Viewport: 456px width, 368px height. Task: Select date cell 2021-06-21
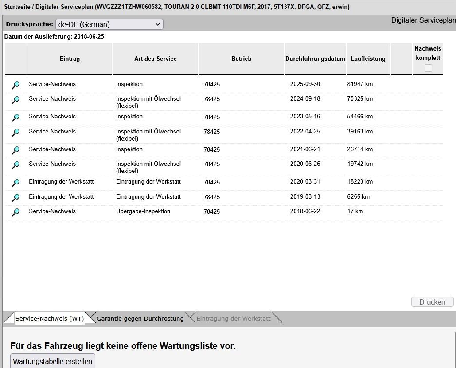(x=305, y=149)
